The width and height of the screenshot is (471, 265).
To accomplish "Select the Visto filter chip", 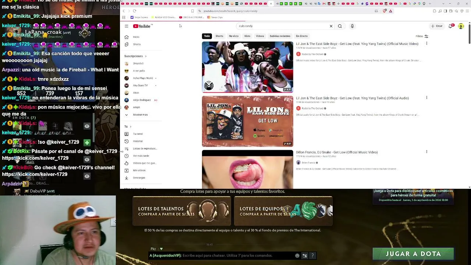I will [x=247, y=36].
